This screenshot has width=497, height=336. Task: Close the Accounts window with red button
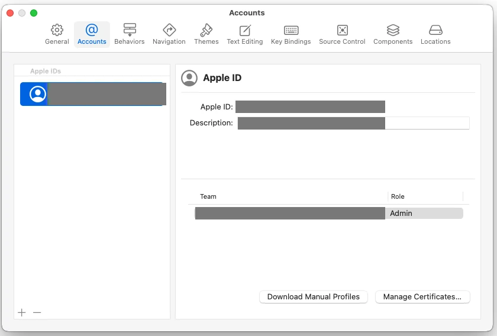pyautogui.click(x=10, y=13)
